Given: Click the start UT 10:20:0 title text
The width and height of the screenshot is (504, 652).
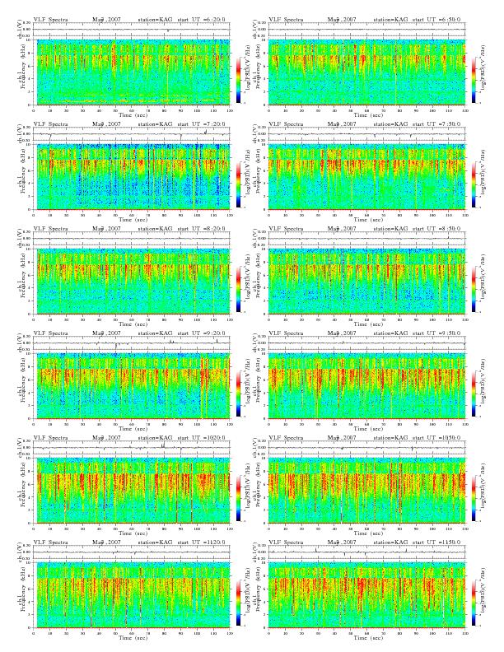Looking at the screenshot, I should pos(202,438).
